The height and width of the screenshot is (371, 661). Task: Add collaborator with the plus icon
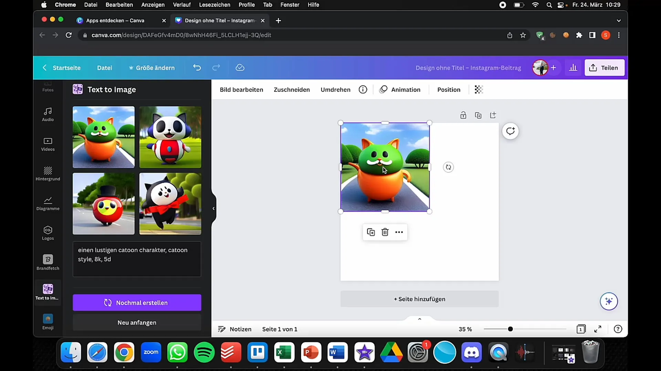pos(553,68)
